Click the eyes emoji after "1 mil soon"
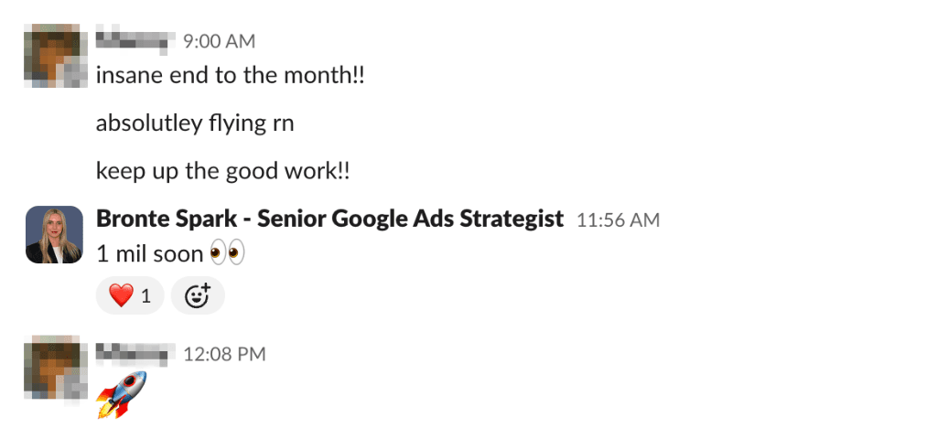The width and height of the screenshot is (937, 439). (228, 254)
